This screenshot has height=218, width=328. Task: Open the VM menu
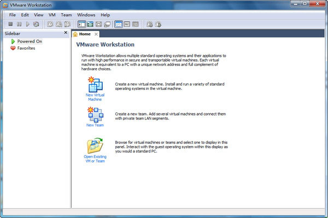(52, 15)
